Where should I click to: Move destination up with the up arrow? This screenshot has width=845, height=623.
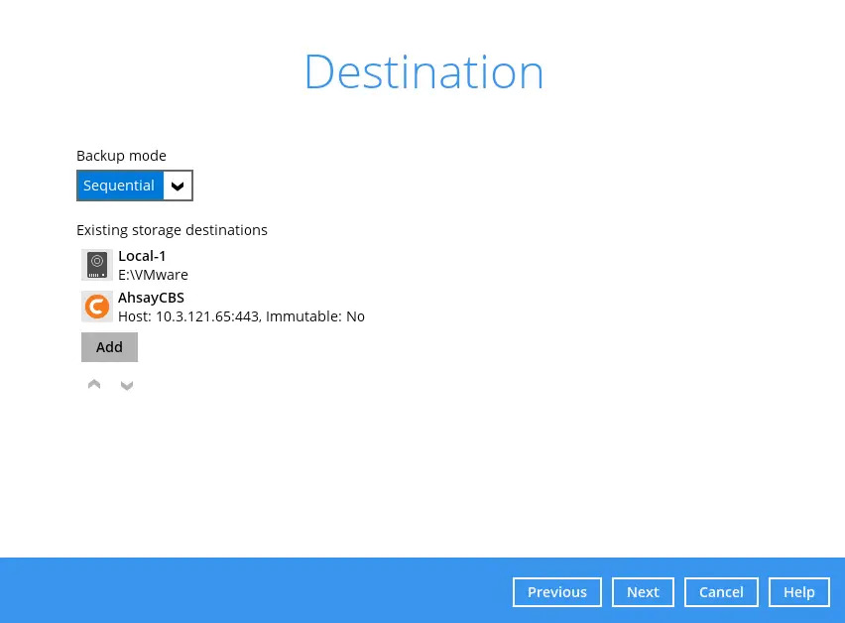pyautogui.click(x=94, y=385)
